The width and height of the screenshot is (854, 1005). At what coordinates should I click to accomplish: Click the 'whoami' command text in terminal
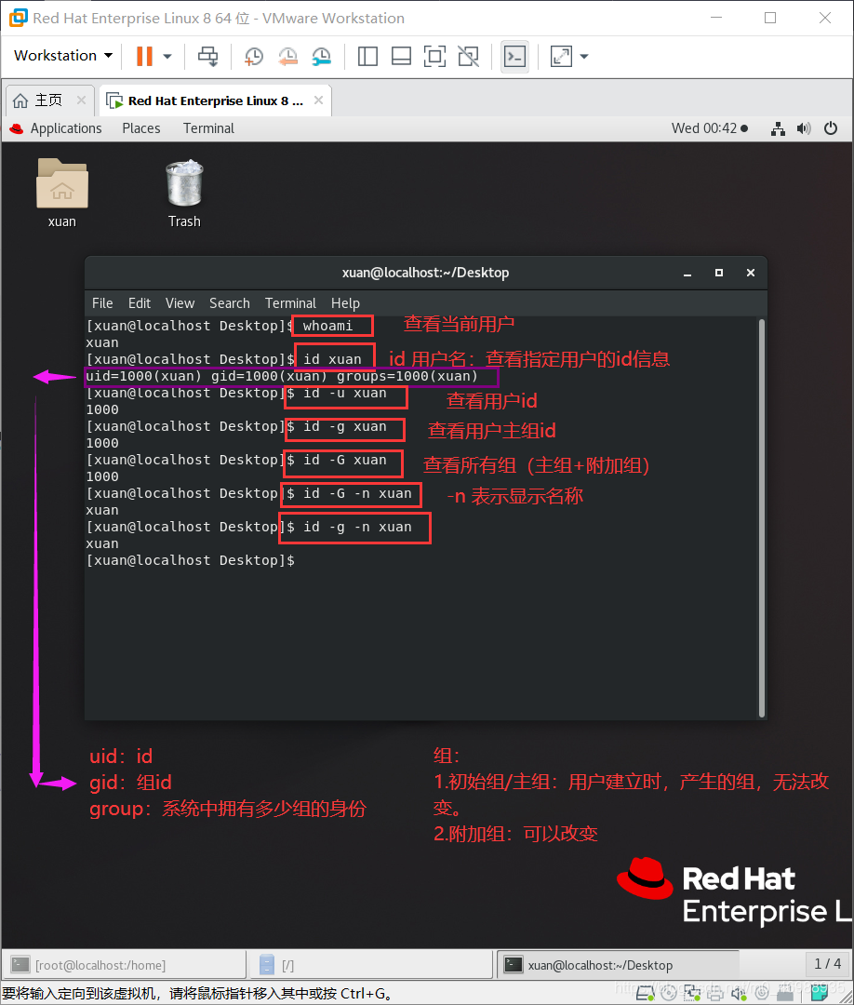coord(328,326)
